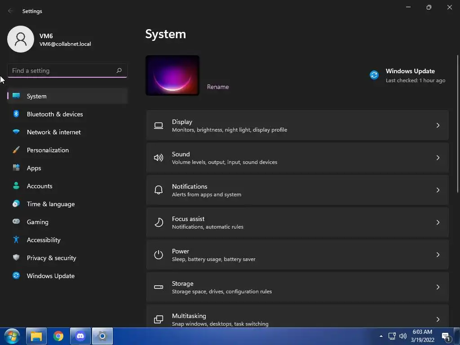Click the Accessibility figure icon
Viewport: 460px width, 345px height.
click(x=16, y=240)
